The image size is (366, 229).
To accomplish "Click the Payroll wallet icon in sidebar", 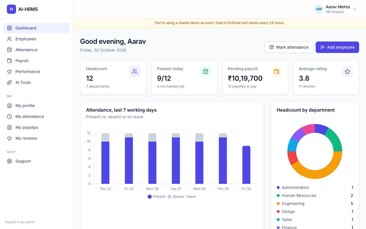I will 9,61.
